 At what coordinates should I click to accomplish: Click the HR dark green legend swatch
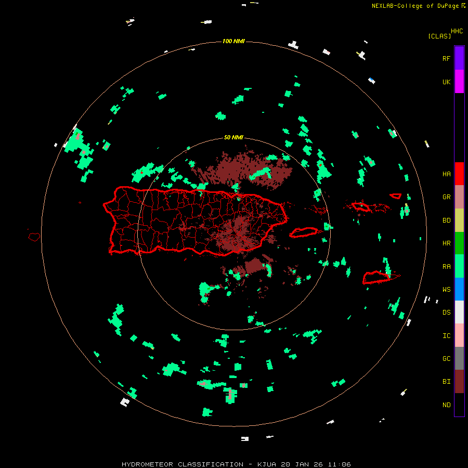459,243
